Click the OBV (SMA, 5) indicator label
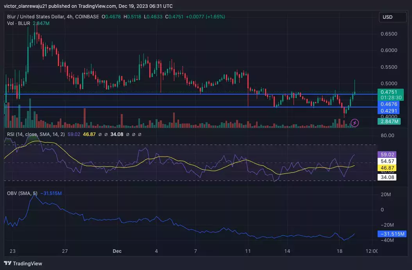This screenshot has width=412, height=270. (x=22, y=193)
